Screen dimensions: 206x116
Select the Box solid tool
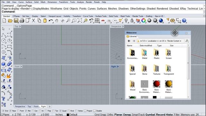tap(4, 64)
